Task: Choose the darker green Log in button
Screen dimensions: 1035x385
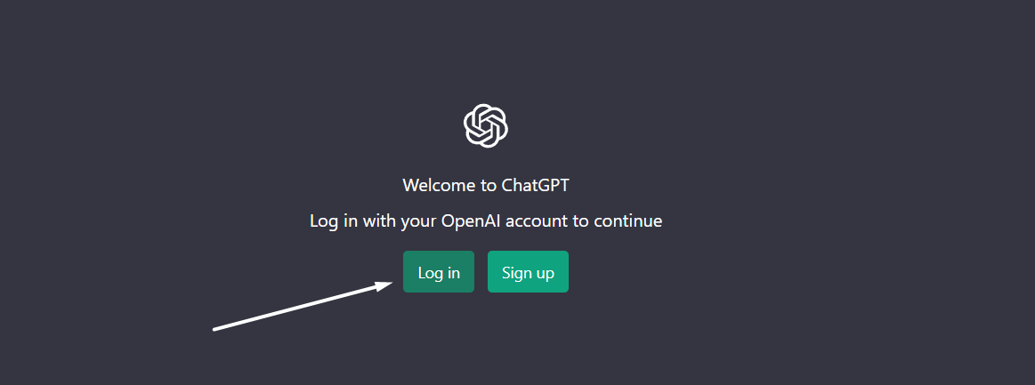Action: coord(439,271)
